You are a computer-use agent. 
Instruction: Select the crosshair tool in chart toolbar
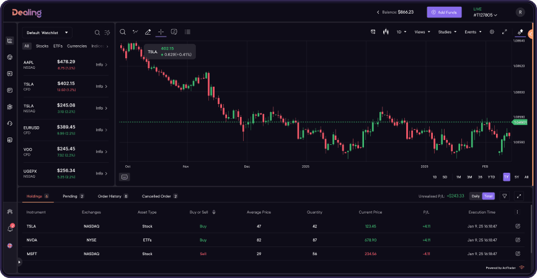[x=161, y=32]
